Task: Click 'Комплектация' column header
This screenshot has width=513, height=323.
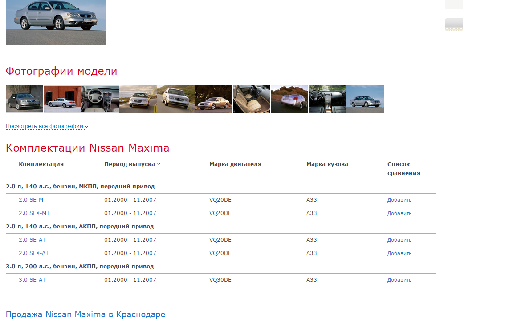Action: (x=41, y=164)
